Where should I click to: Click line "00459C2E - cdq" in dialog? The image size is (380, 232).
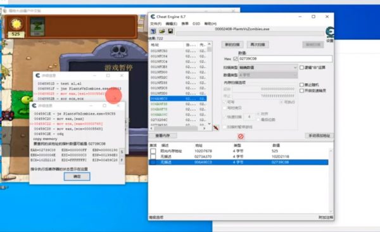click(x=49, y=134)
